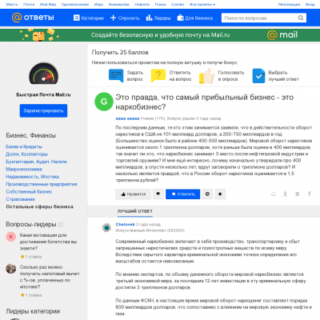The width and height of the screenshot is (320, 320).
Task: Click the Поиск по вопросам field
Action: [x=260, y=18]
